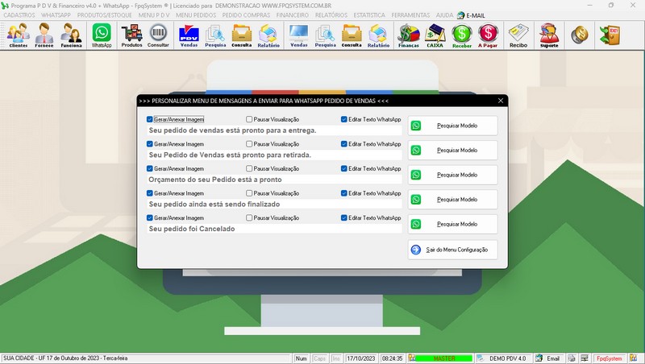Check Pausar Visualização for 'pronto para retirada'
The image size is (645, 364).
(249, 144)
